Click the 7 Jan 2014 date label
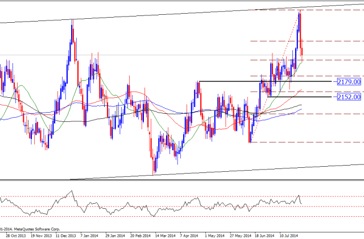 click(x=89, y=236)
